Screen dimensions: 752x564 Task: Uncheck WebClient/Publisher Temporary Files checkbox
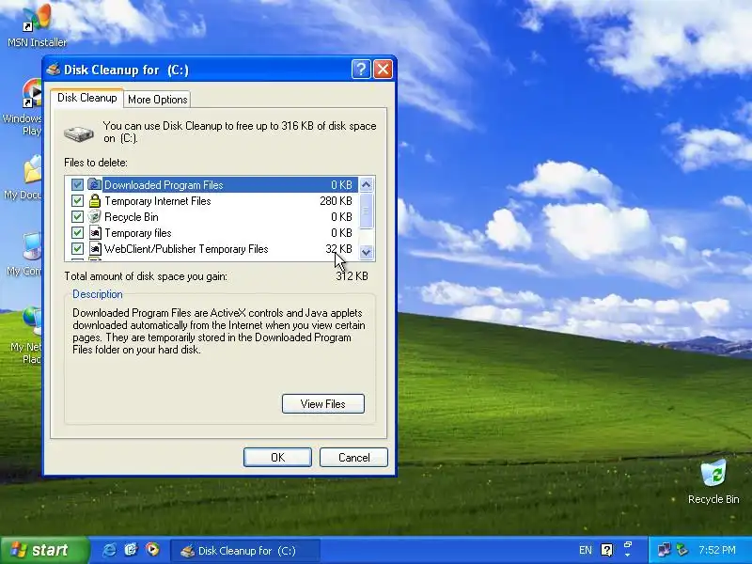pos(77,248)
